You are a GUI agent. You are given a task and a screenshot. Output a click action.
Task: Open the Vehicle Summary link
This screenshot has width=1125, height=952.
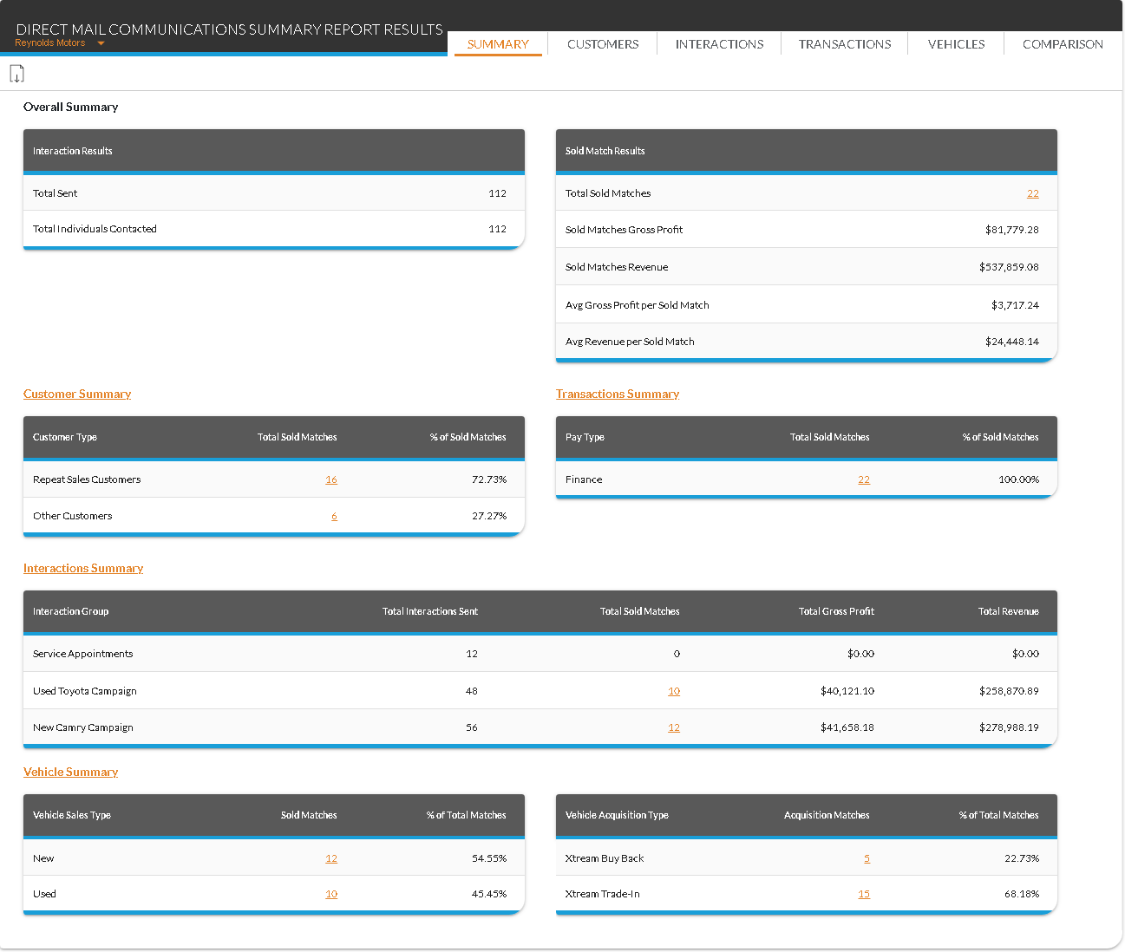pyautogui.click(x=70, y=772)
